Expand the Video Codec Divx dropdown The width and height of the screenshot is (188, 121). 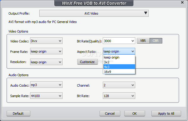(46, 41)
